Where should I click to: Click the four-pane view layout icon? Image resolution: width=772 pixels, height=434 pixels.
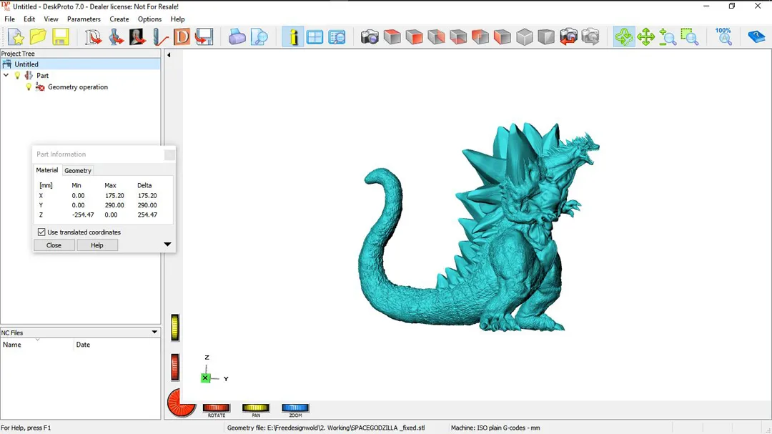click(315, 37)
